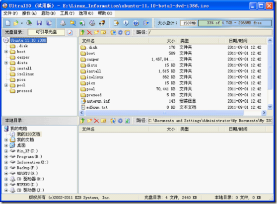Expand the UBUNTU (G:) drive
Image resolution: width=277 pixels, height=204 pixels.
6,173
